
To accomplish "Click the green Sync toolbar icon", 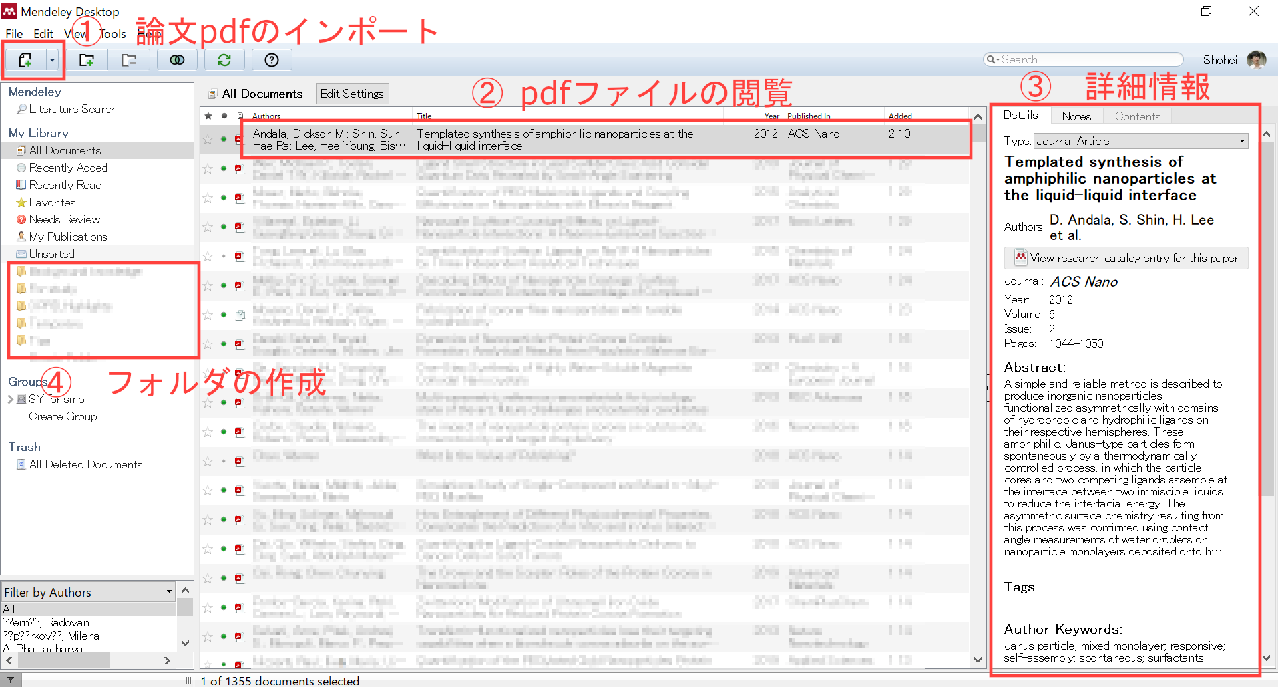I will point(224,60).
